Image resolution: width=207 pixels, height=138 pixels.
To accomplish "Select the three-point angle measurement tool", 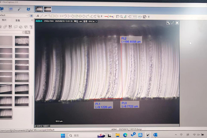I will click(91, 16).
